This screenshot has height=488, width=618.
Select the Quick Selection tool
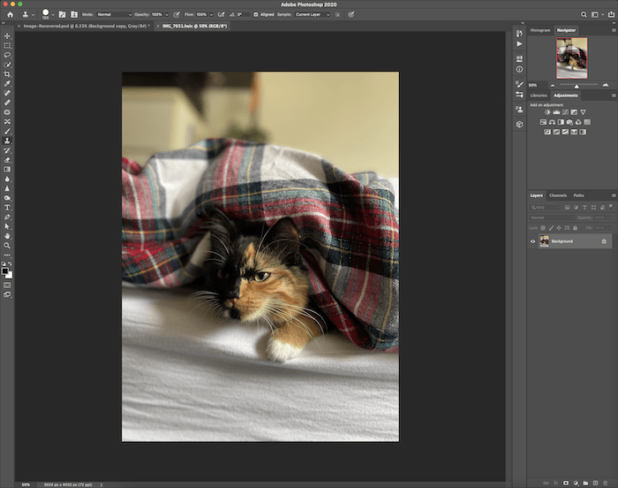[x=7, y=65]
